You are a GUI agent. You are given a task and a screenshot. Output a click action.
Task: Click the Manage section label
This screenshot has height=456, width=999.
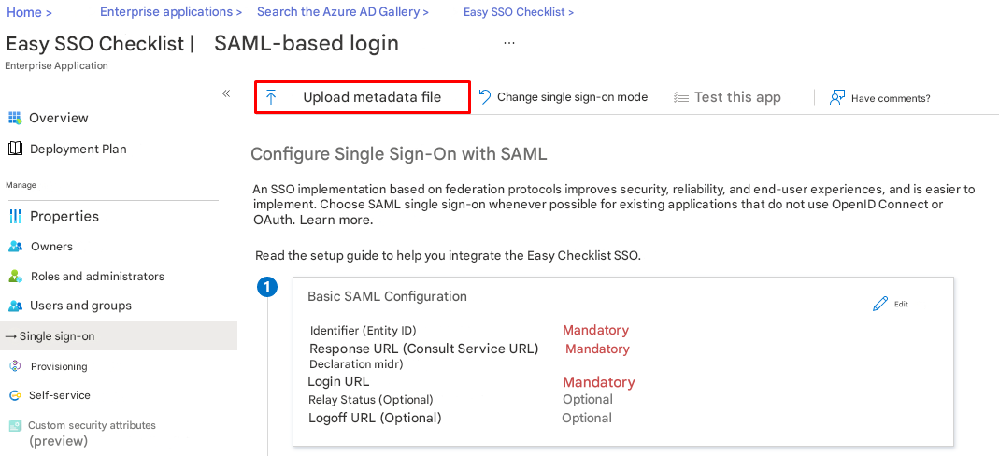click(x=21, y=185)
